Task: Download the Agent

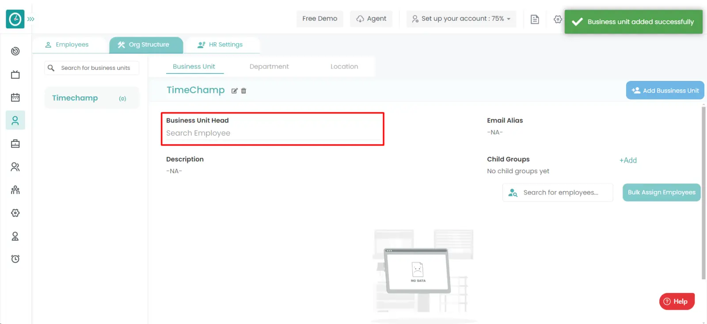Action: (371, 19)
